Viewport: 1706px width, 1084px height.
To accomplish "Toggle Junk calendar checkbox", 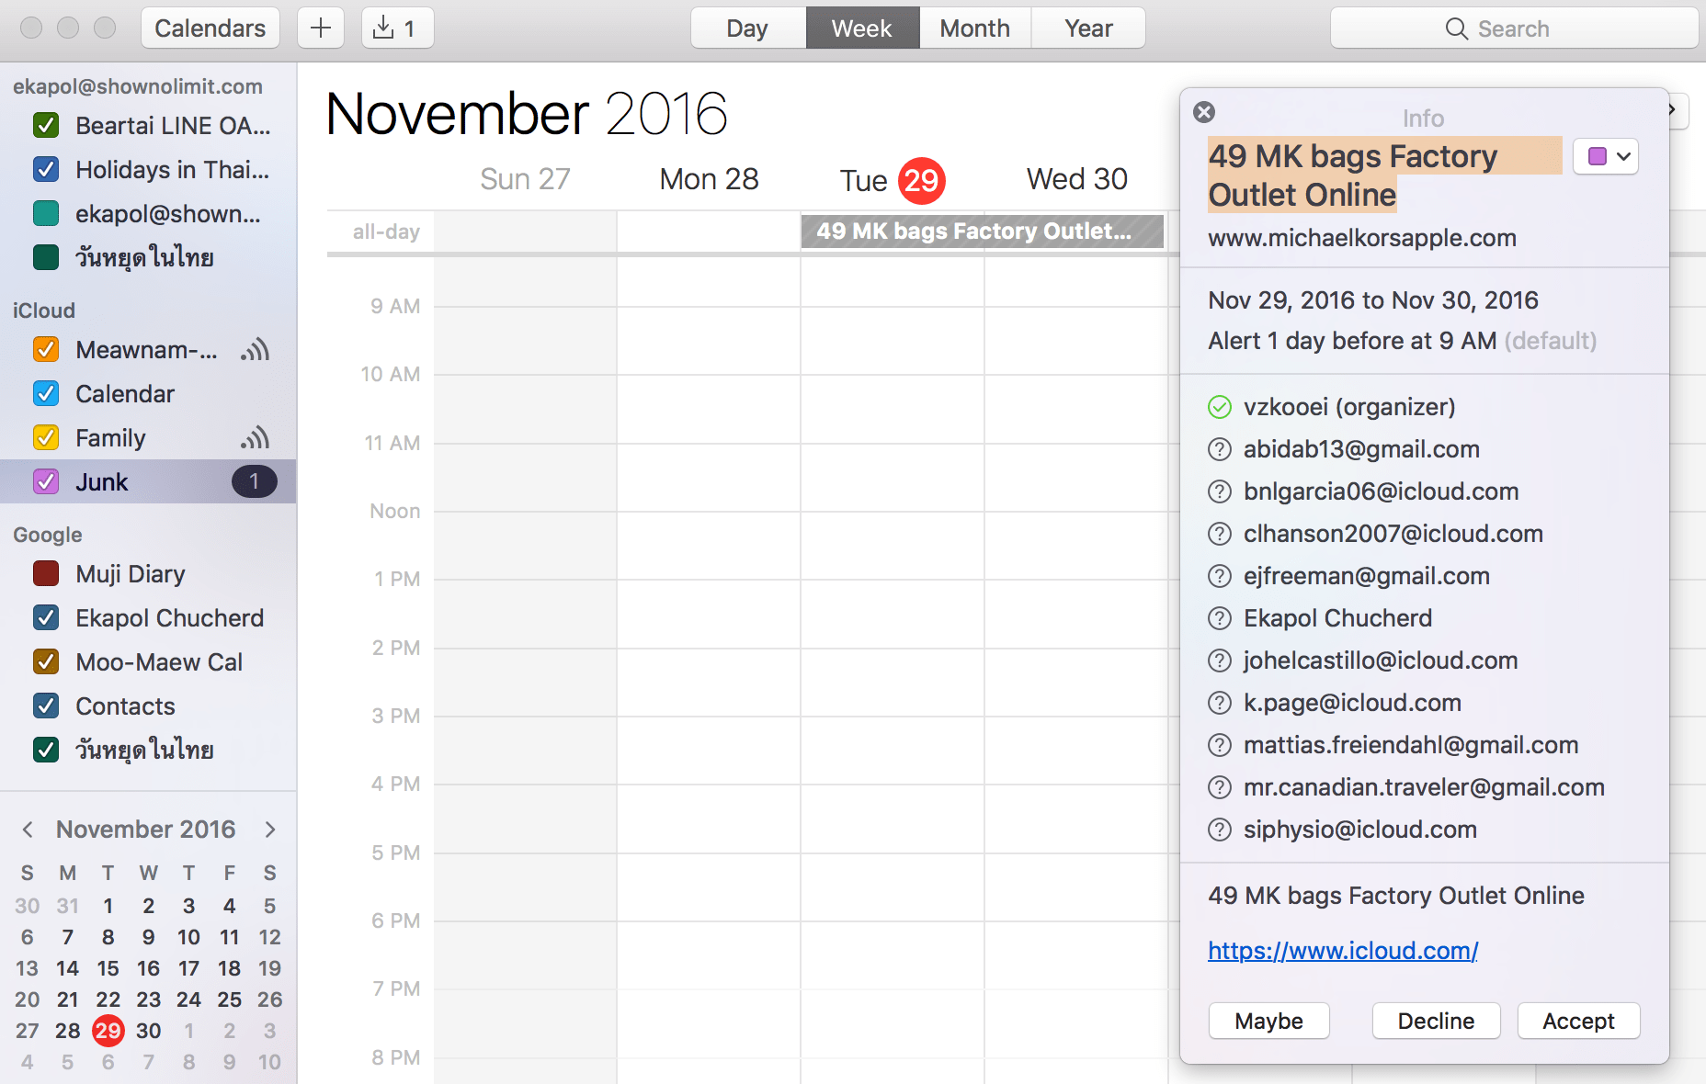I will tap(46, 481).
